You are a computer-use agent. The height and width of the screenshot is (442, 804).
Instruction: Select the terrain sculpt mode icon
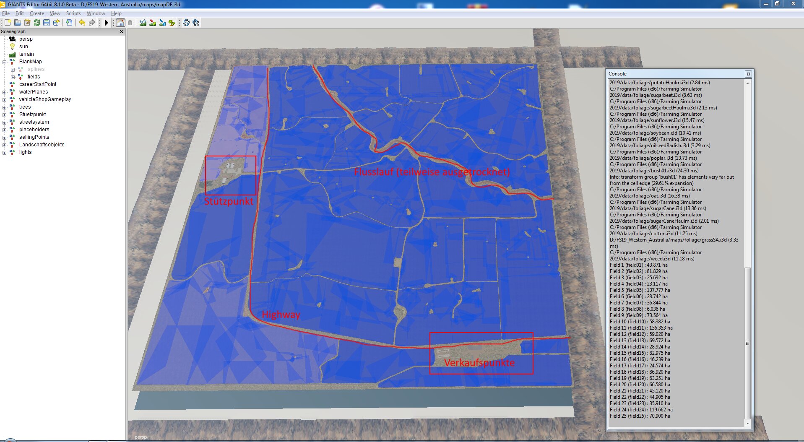[x=143, y=23]
